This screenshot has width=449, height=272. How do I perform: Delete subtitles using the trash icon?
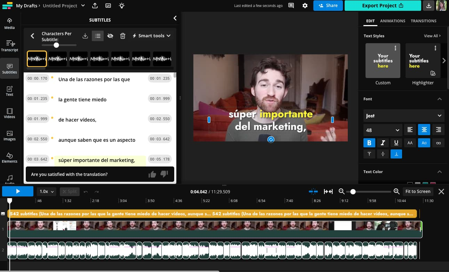pyautogui.click(x=123, y=36)
